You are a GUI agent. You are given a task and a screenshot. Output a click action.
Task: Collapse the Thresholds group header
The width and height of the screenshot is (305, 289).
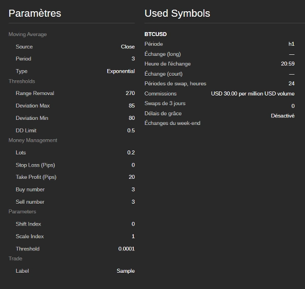click(22, 81)
